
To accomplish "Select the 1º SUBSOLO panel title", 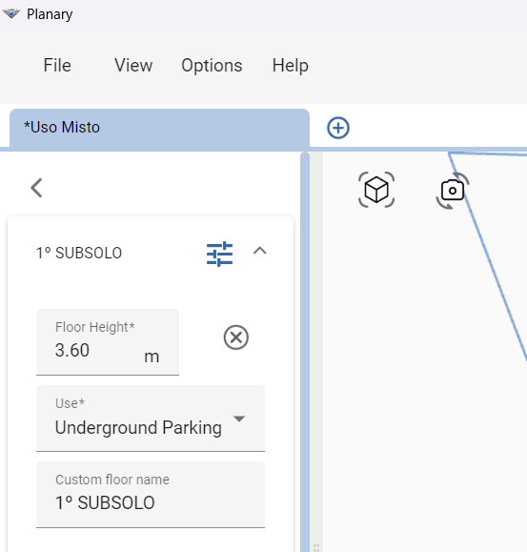I will tap(79, 253).
